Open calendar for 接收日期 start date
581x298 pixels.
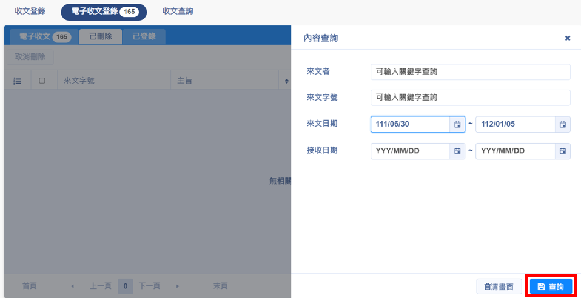click(x=457, y=151)
